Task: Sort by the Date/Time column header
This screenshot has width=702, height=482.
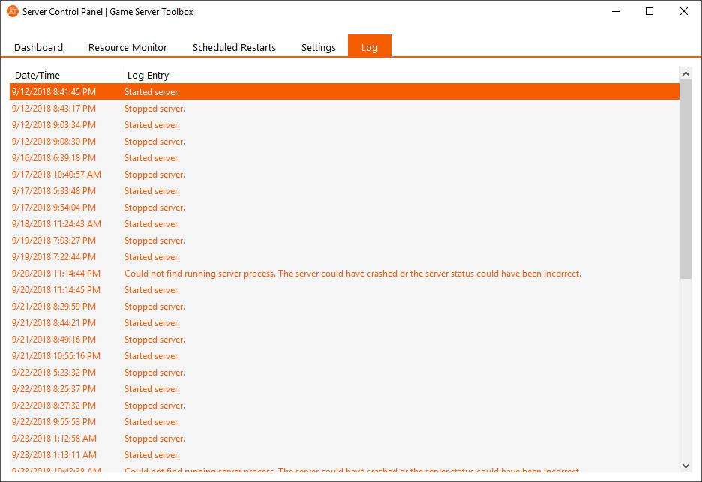Action: (37, 75)
